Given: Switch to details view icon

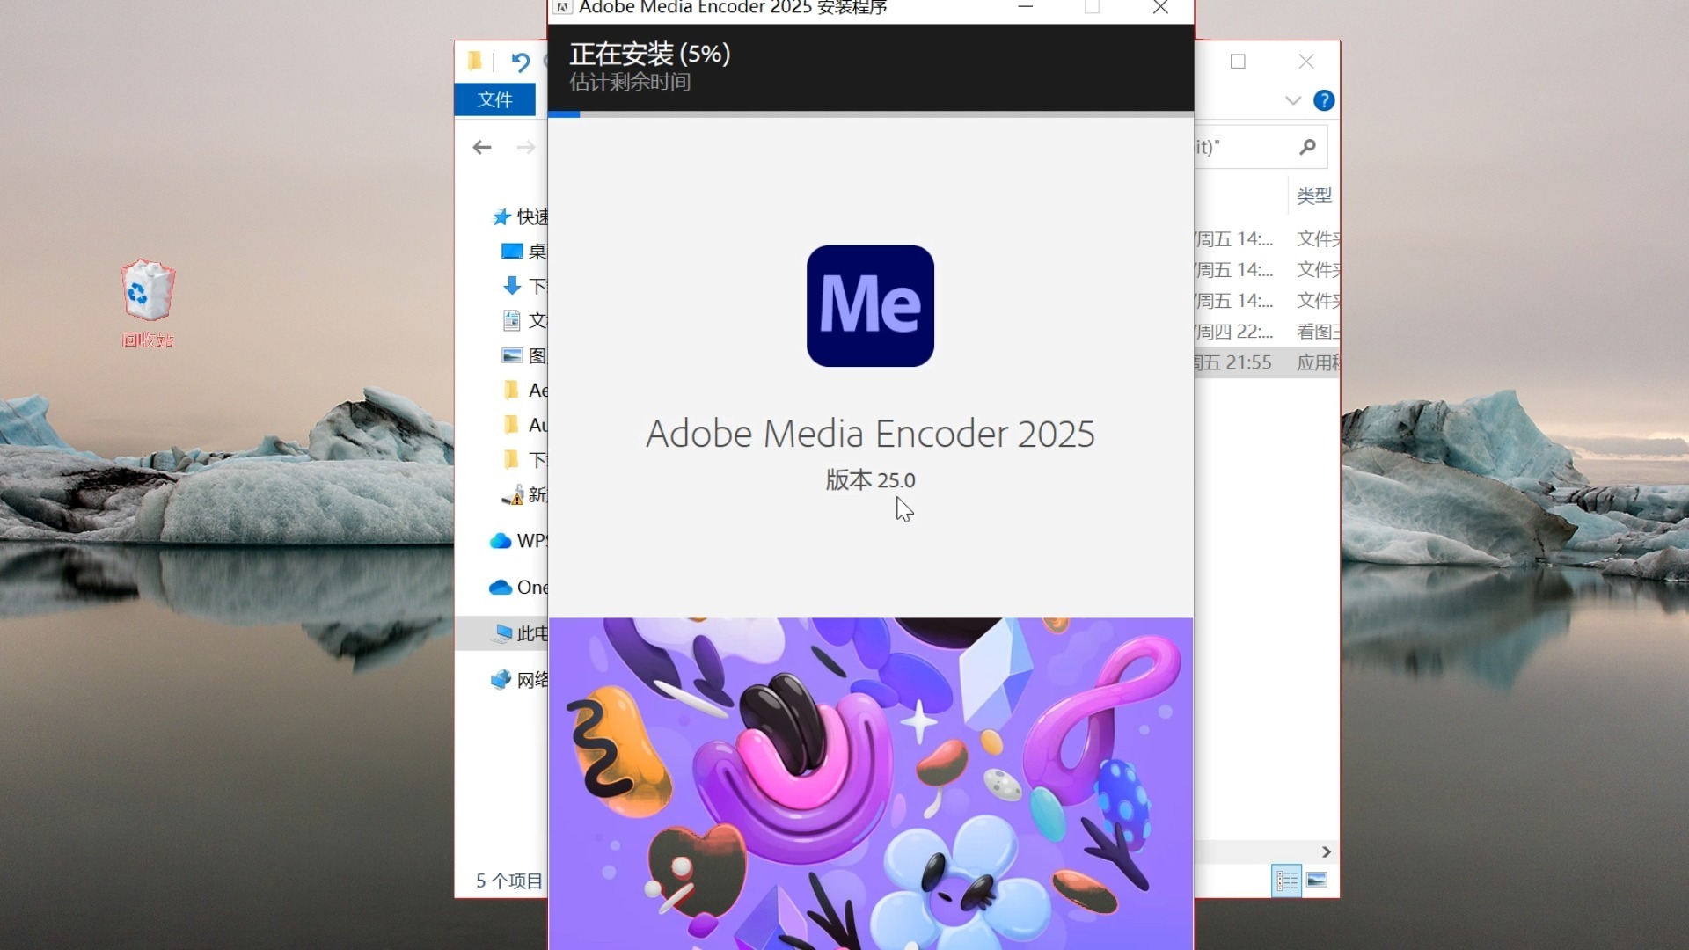Looking at the screenshot, I should [x=1286, y=880].
